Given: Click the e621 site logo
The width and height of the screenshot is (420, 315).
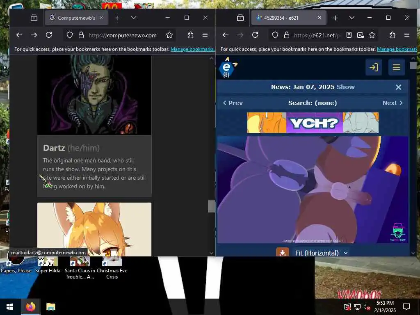Looking at the screenshot, I should [227, 68].
